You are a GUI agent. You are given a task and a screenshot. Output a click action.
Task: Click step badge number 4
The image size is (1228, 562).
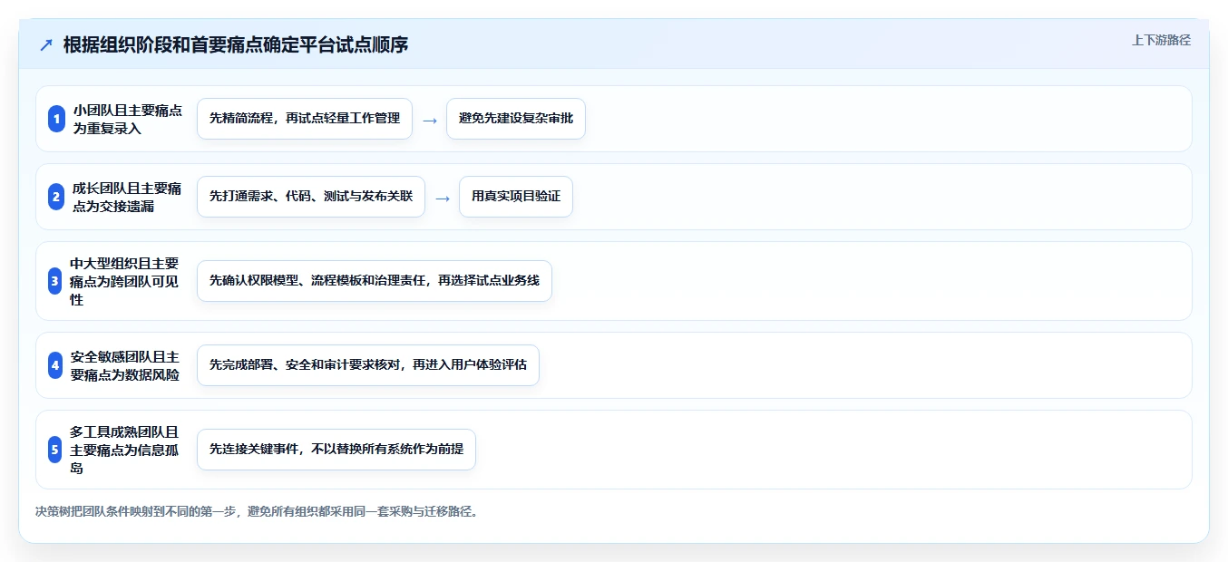(56, 365)
